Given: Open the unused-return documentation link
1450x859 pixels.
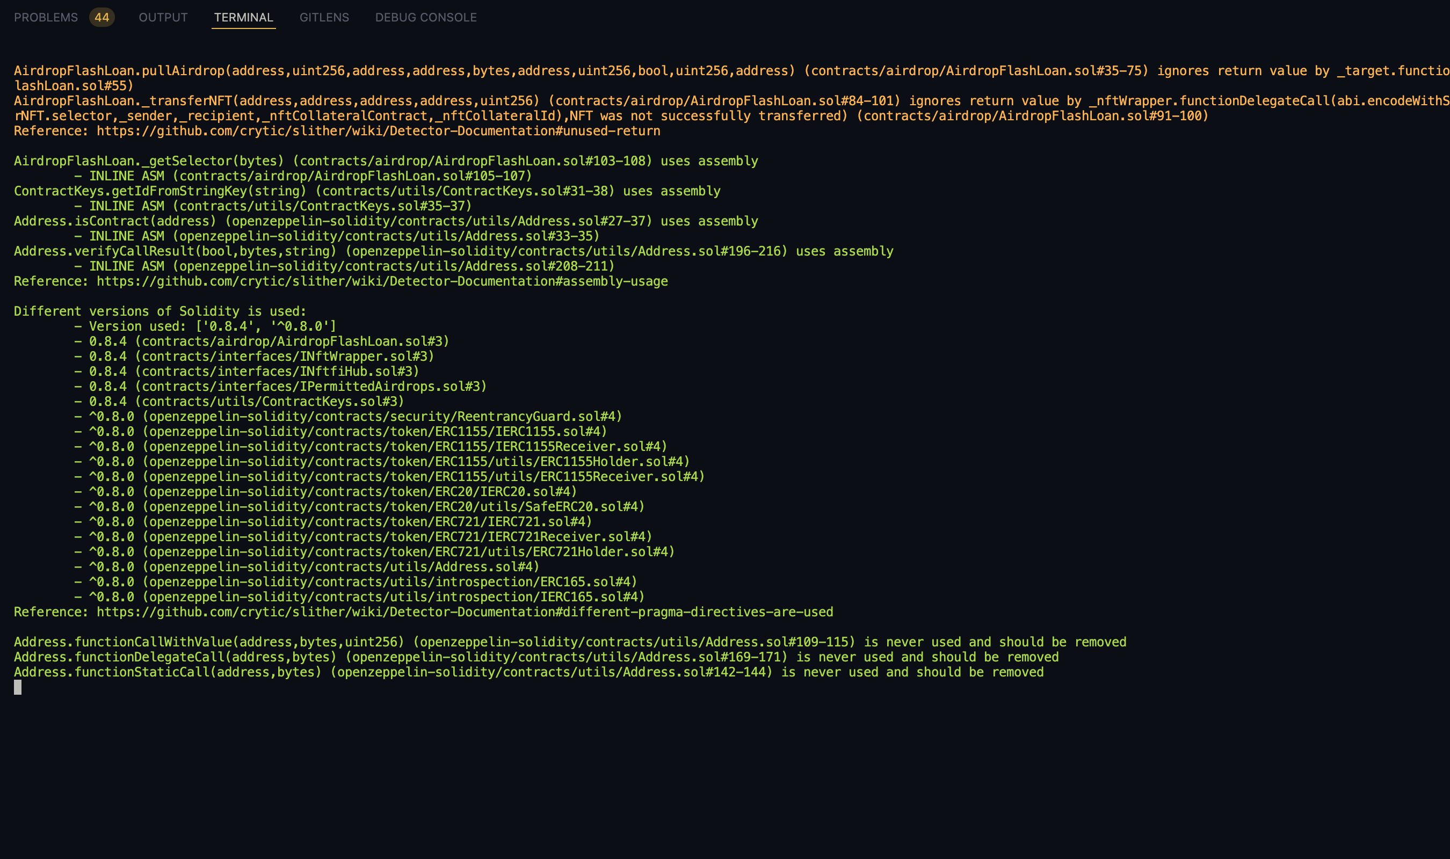Looking at the screenshot, I should point(378,131).
